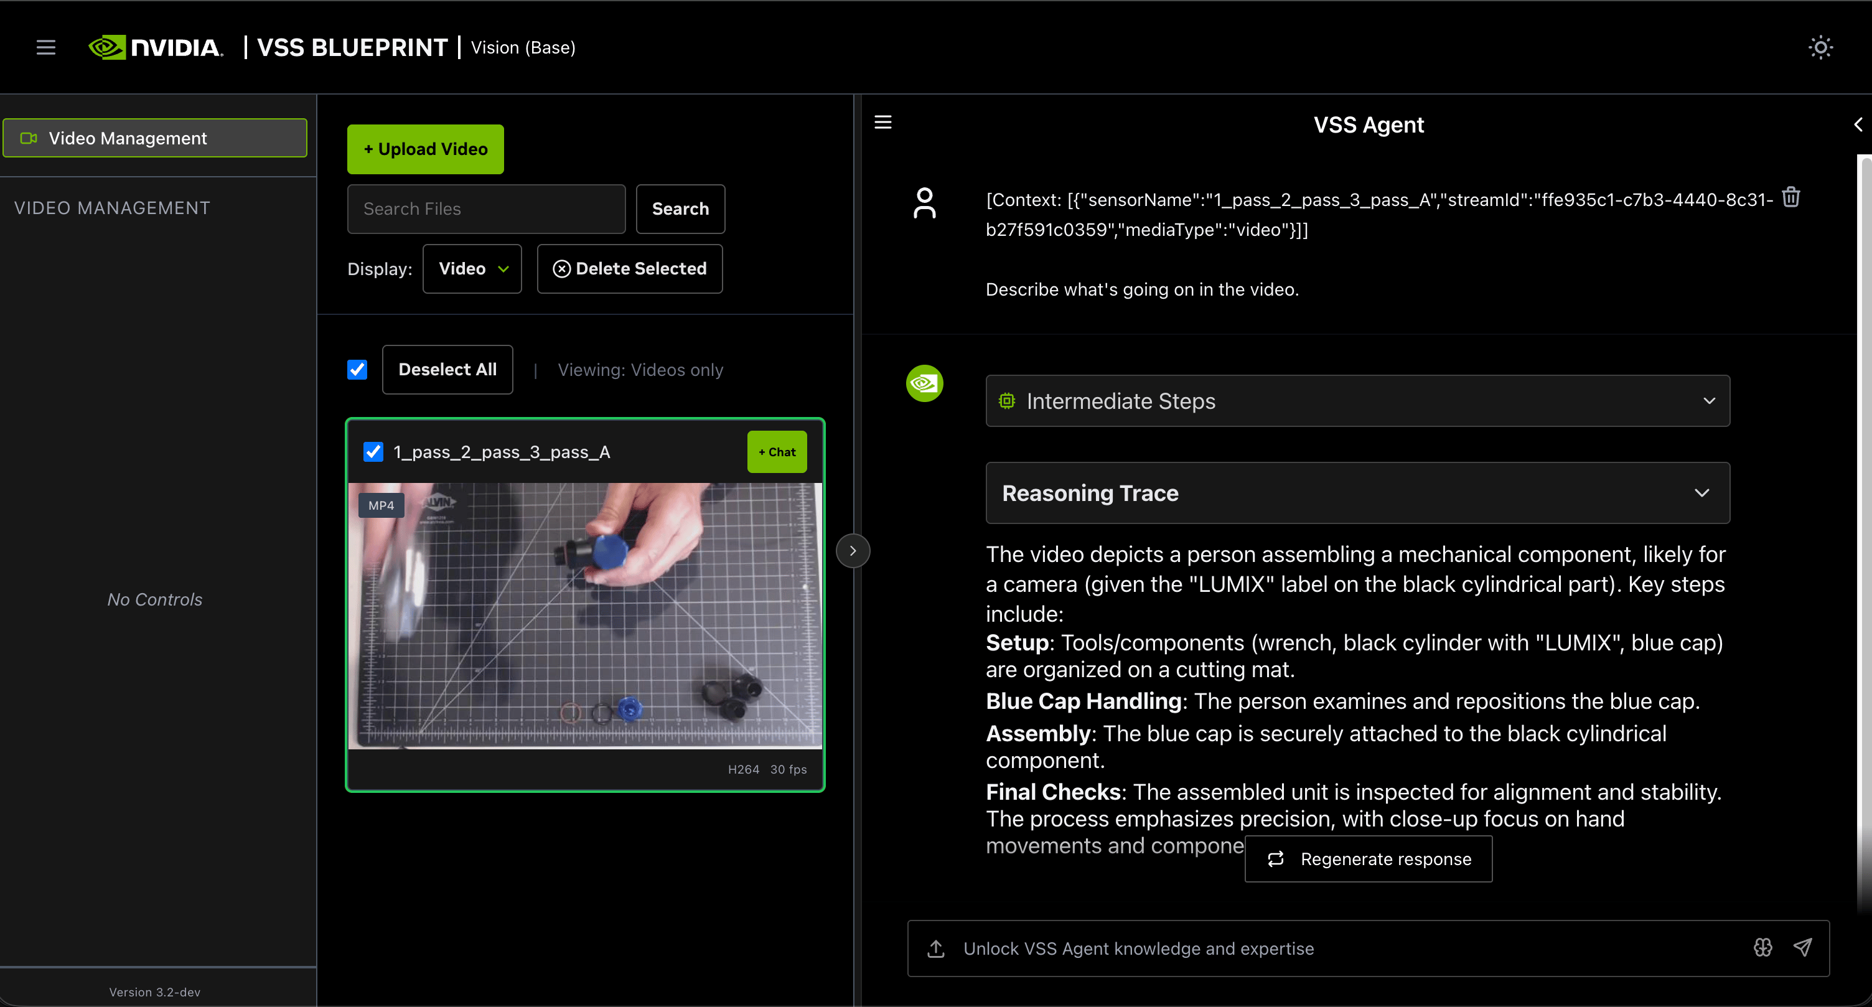Screen dimensions: 1872x1007
Task: Click the Deselect All button
Action: tap(447, 370)
